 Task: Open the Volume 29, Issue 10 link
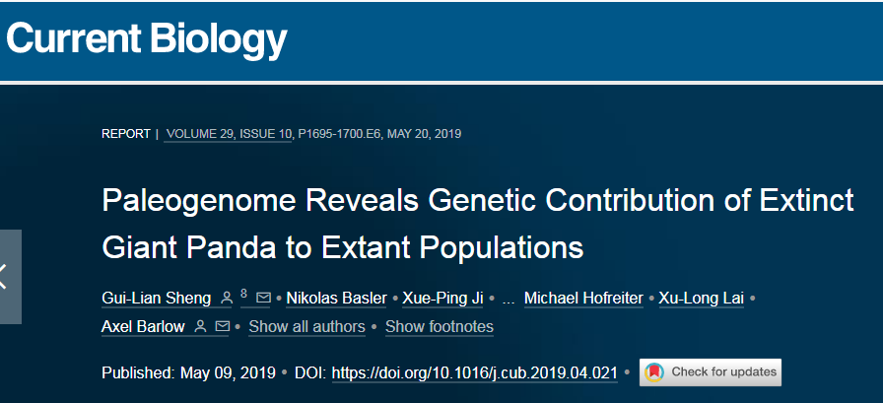click(x=228, y=135)
